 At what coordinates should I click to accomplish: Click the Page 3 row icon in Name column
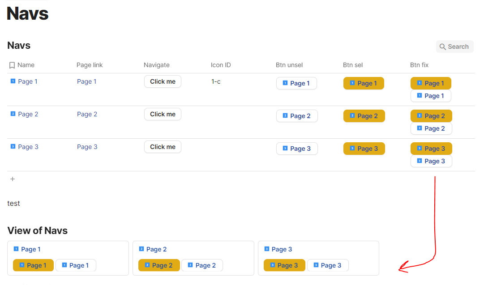[x=13, y=146]
